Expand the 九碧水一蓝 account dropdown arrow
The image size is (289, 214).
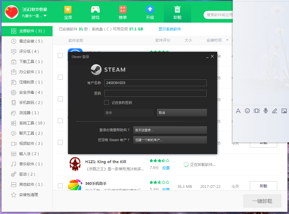pos(45,16)
